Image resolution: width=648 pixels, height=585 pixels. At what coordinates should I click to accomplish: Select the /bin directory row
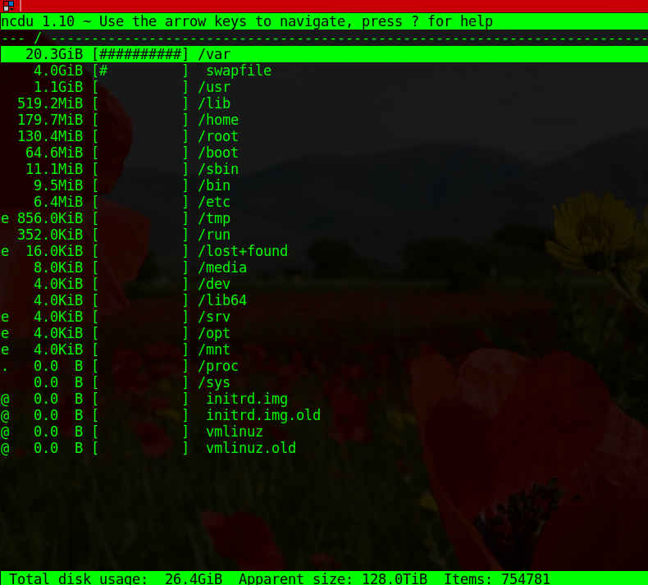[324, 185]
